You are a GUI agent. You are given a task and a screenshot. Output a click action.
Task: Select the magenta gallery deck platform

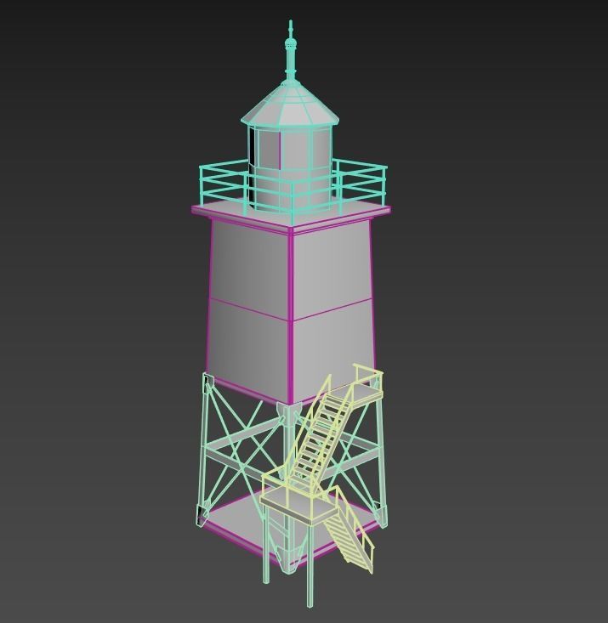[291, 216]
